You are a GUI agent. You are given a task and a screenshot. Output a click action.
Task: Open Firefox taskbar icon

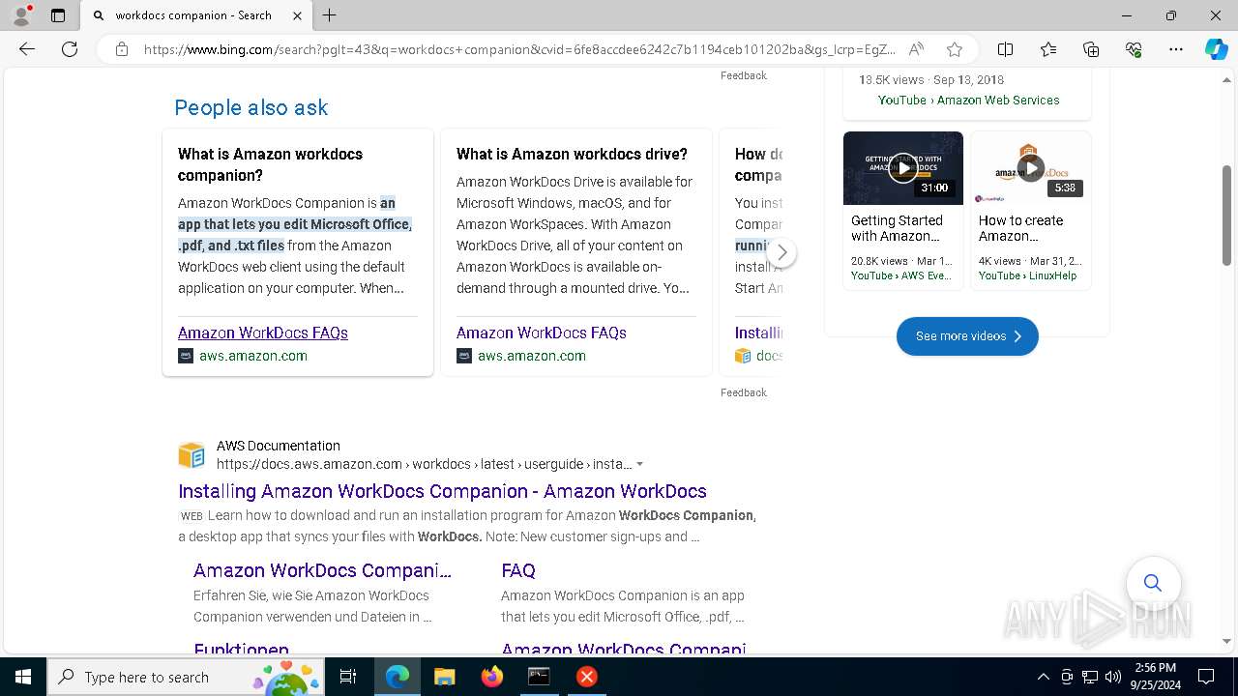492,677
